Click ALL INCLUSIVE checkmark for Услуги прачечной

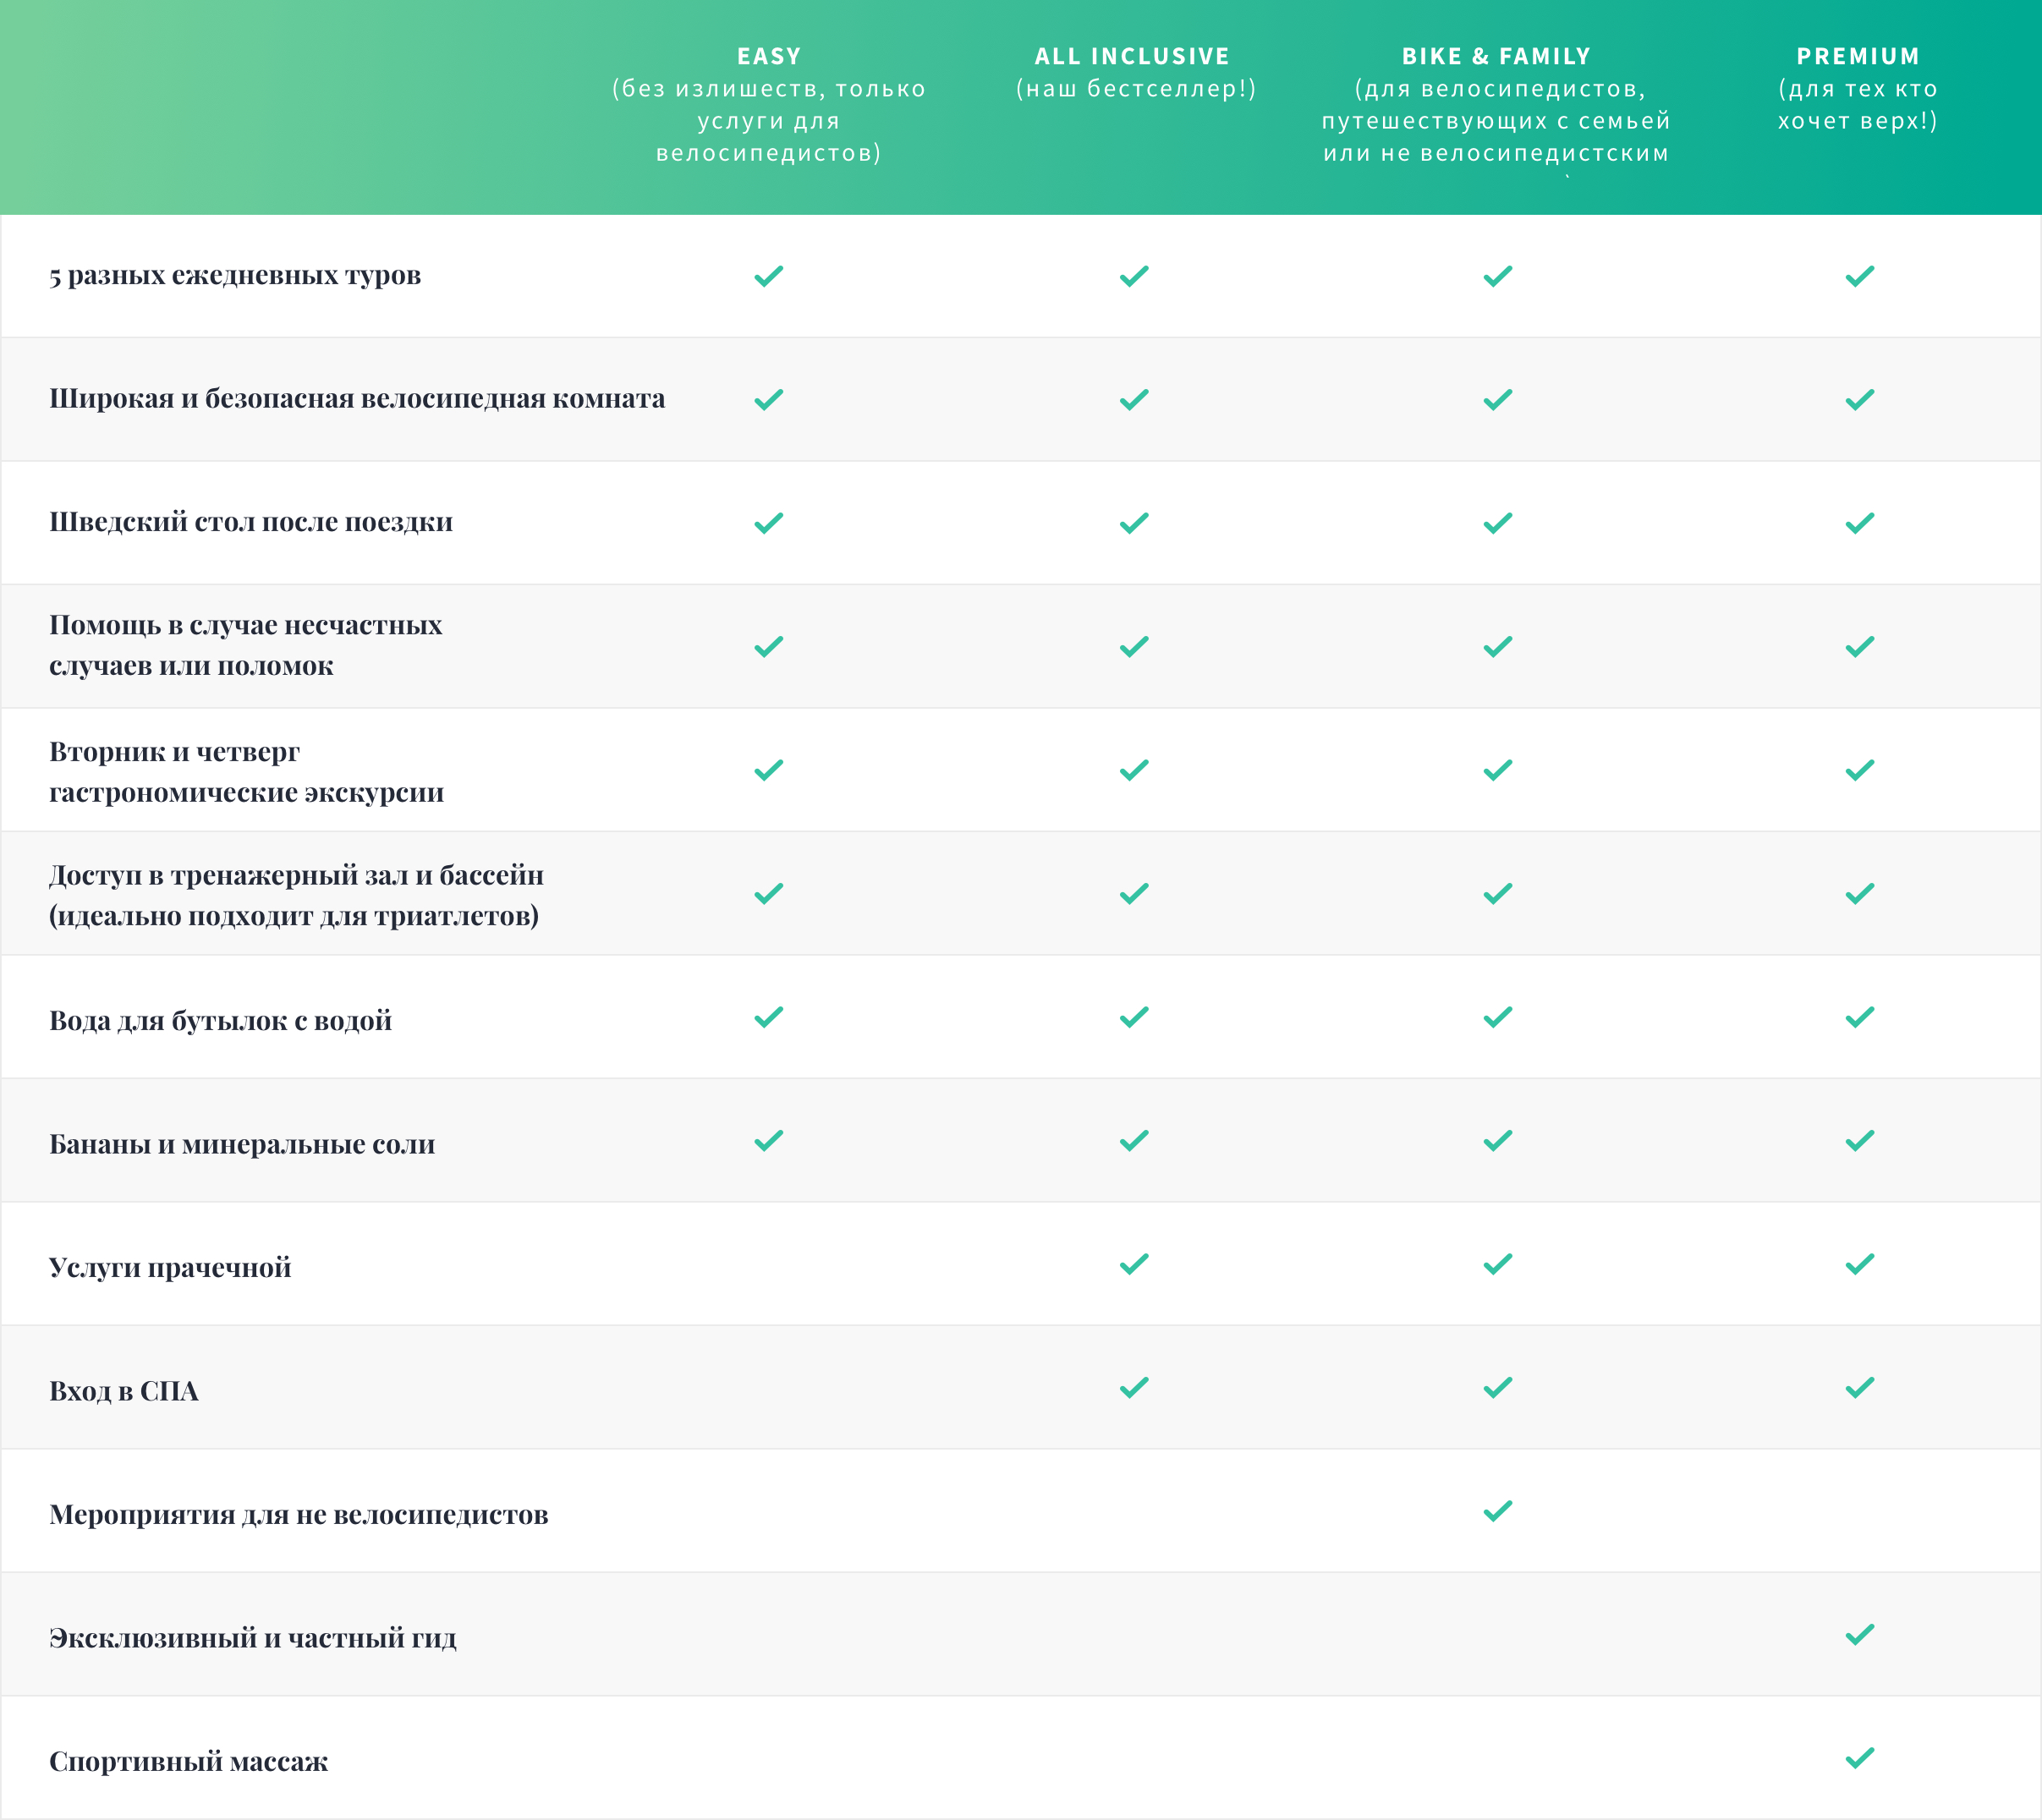tap(1134, 1265)
